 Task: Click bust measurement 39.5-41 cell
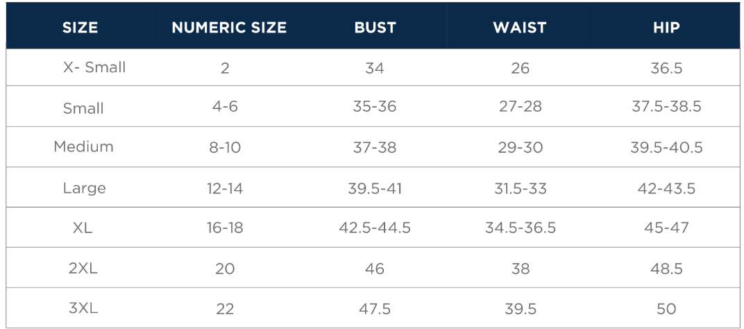375,188
